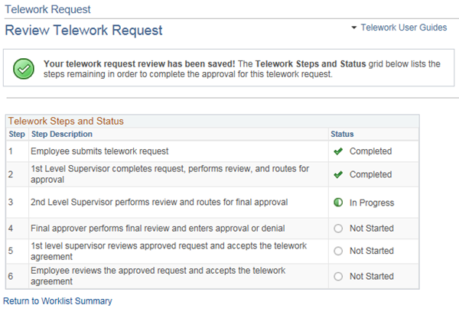Screen dimensions: 459x315
Task: Open the Telework User Guides menu
Action: [403, 28]
